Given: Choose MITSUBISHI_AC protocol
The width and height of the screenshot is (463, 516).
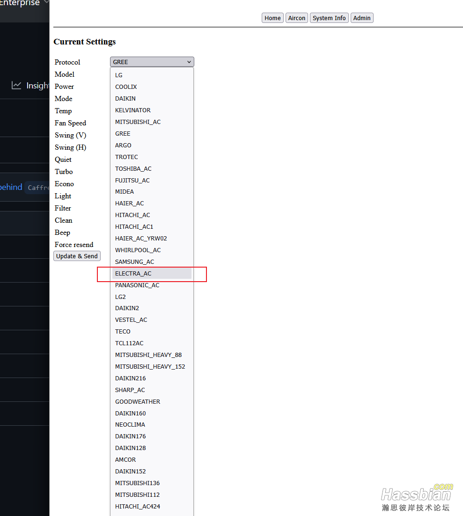Looking at the screenshot, I should point(138,122).
